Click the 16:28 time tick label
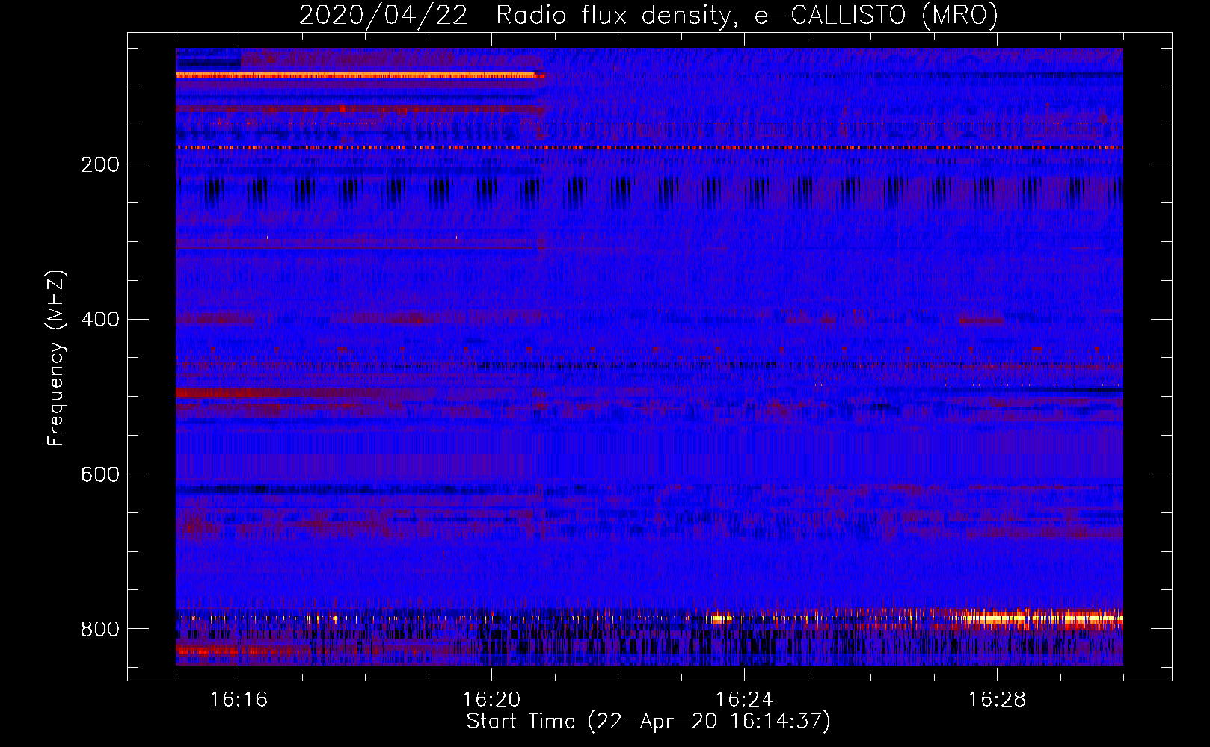The height and width of the screenshot is (747, 1210). tap(997, 699)
